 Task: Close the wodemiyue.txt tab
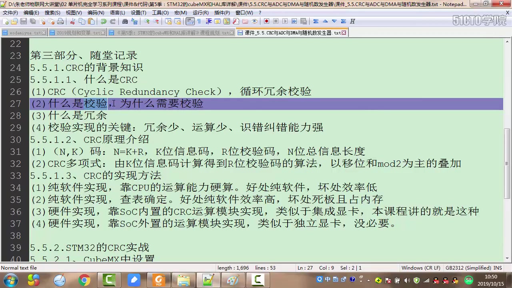(44, 33)
